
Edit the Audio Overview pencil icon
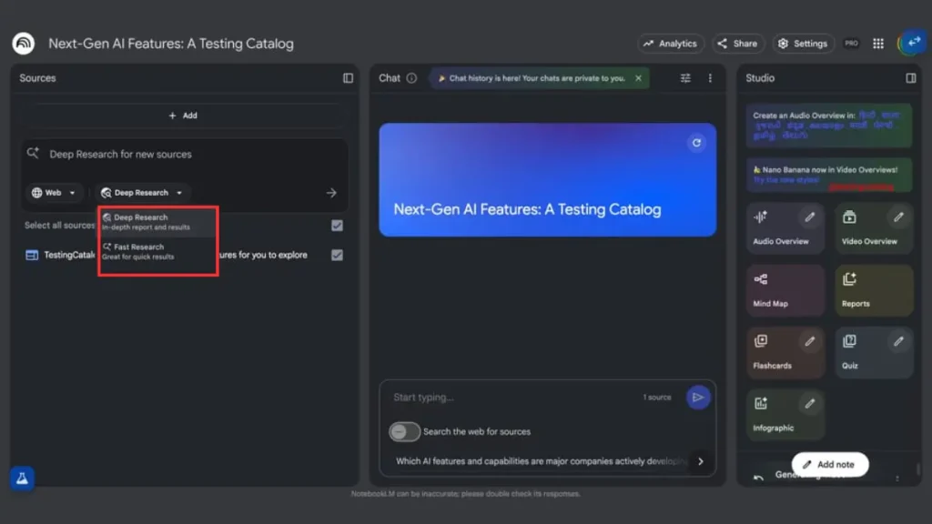tap(808, 217)
